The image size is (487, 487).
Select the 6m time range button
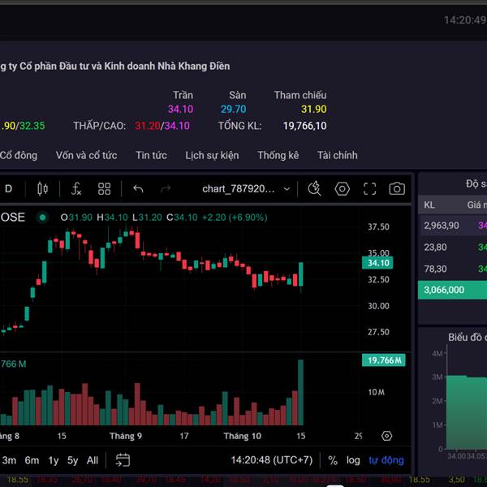(32, 460)
